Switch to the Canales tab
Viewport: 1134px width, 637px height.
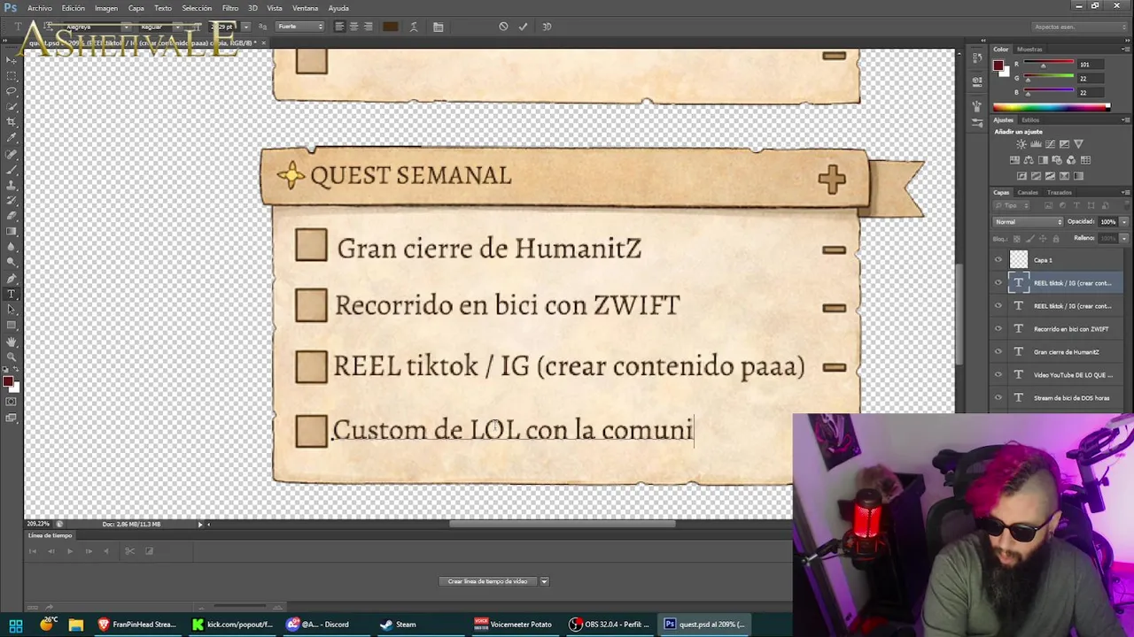(1028, 192)
